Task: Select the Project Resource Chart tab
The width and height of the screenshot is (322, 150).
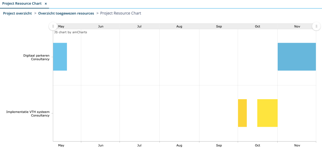Action: [x=22, y=4]
